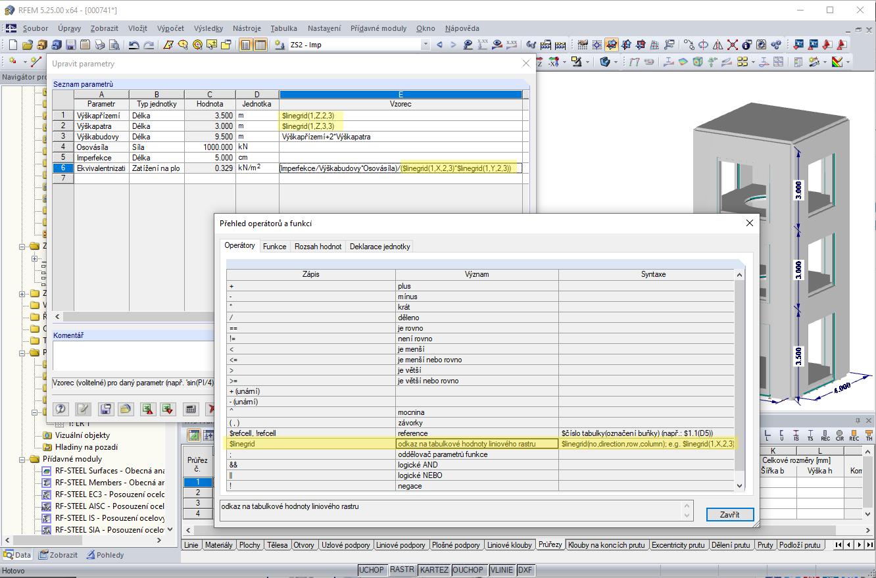Switch navigator to Zobrazit tab
The image size is (876, 578).
coord(59,555)
